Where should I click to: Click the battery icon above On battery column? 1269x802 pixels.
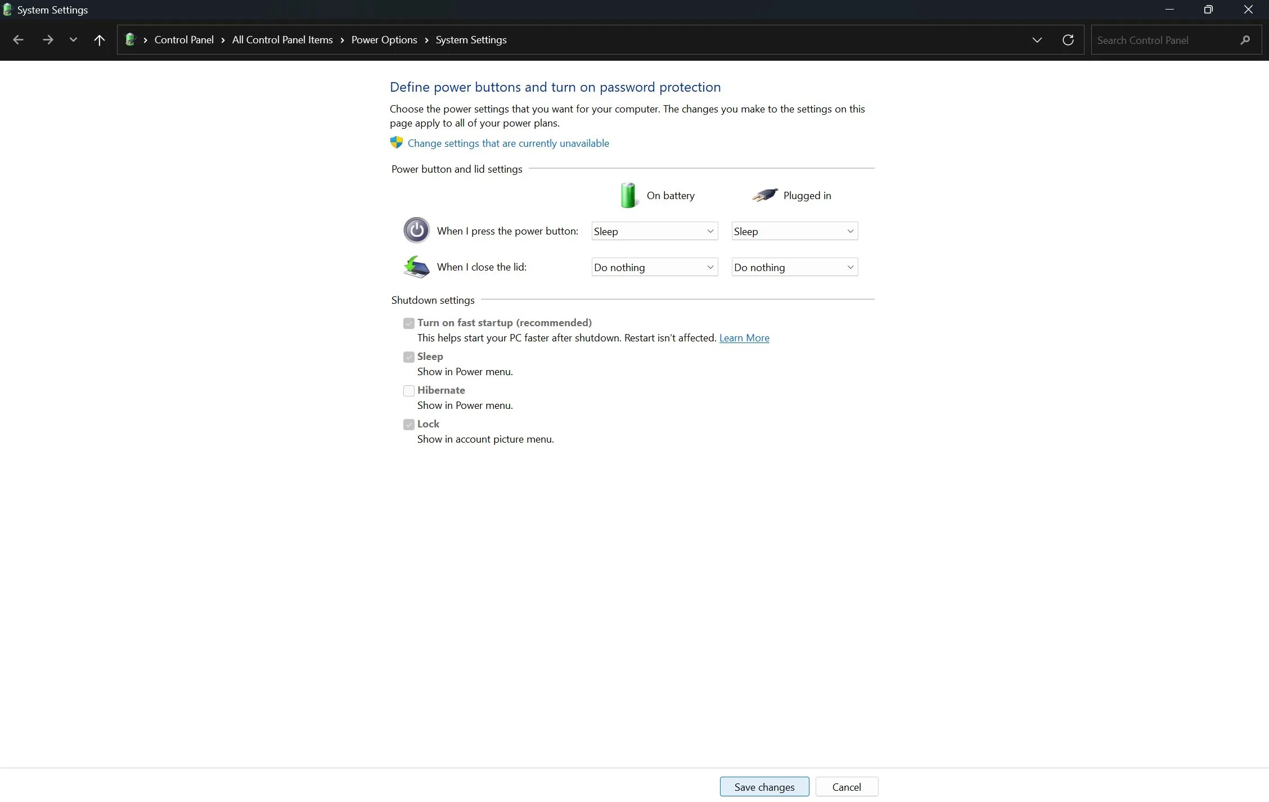628,195
